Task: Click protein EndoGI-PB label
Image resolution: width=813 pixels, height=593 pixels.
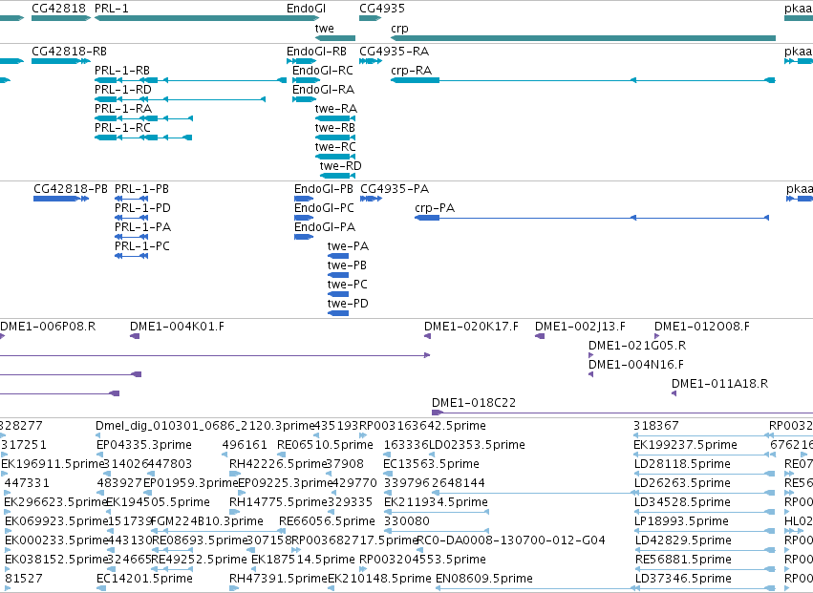Action: [x=324, y=189]
